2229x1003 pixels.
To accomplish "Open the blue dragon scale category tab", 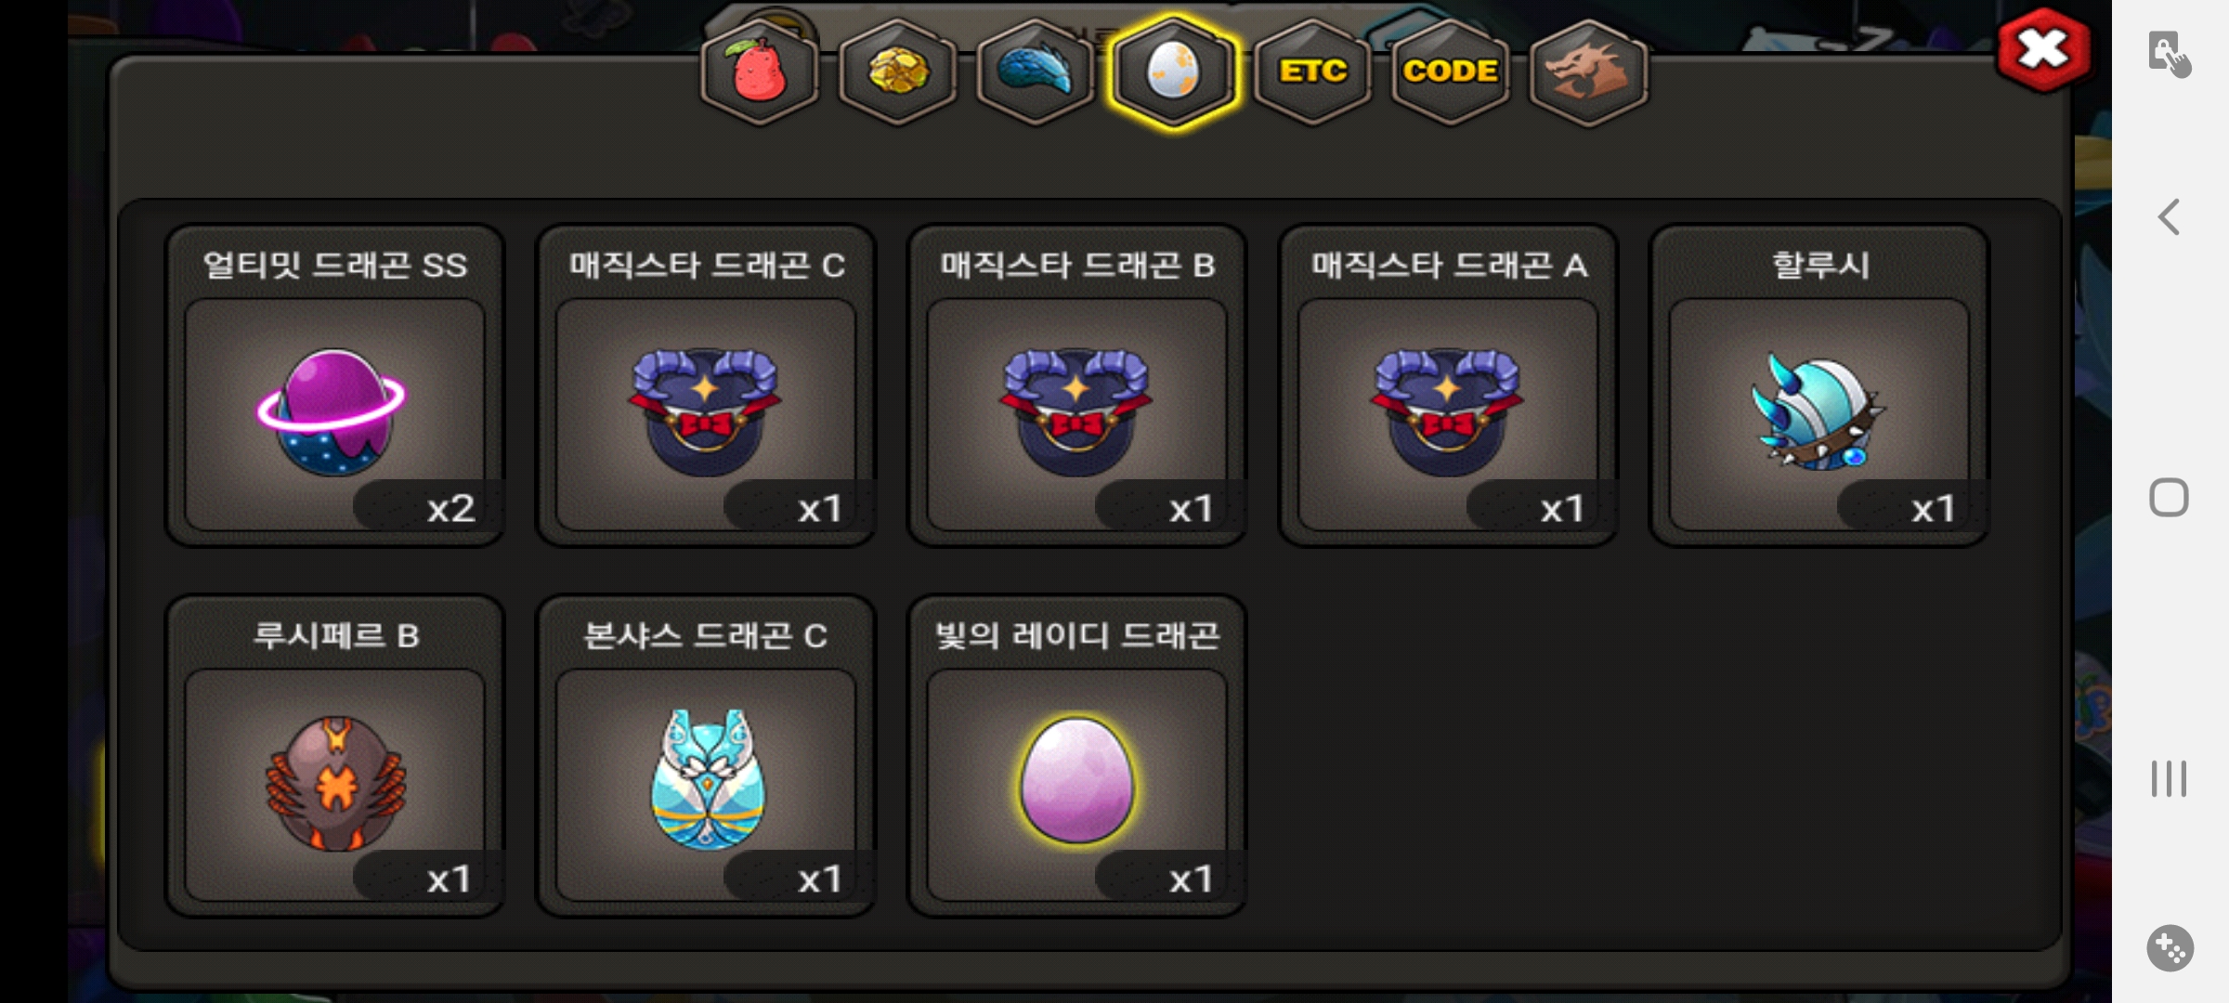I will 1035,72.
